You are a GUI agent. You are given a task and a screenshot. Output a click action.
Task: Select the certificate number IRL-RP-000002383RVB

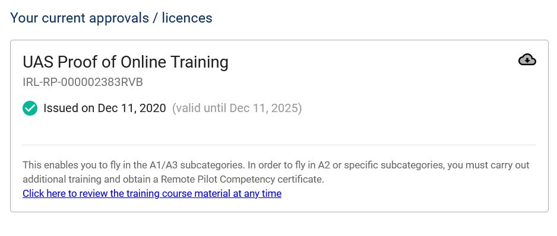(x=83, y=82)
